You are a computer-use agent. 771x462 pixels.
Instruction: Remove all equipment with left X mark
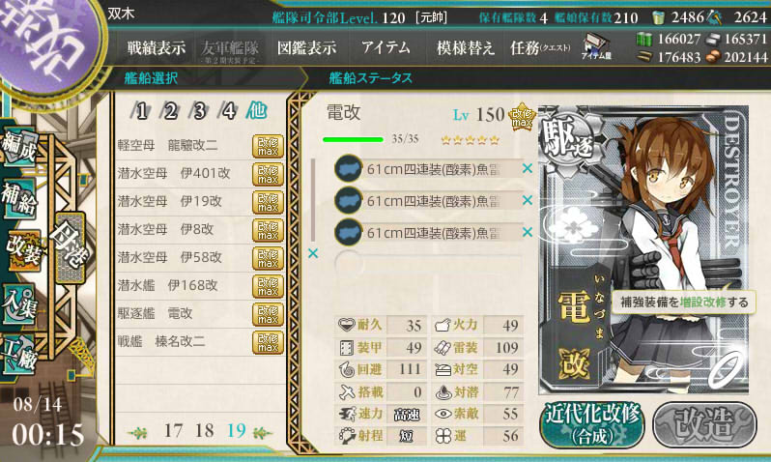click(x=313, y=253)
